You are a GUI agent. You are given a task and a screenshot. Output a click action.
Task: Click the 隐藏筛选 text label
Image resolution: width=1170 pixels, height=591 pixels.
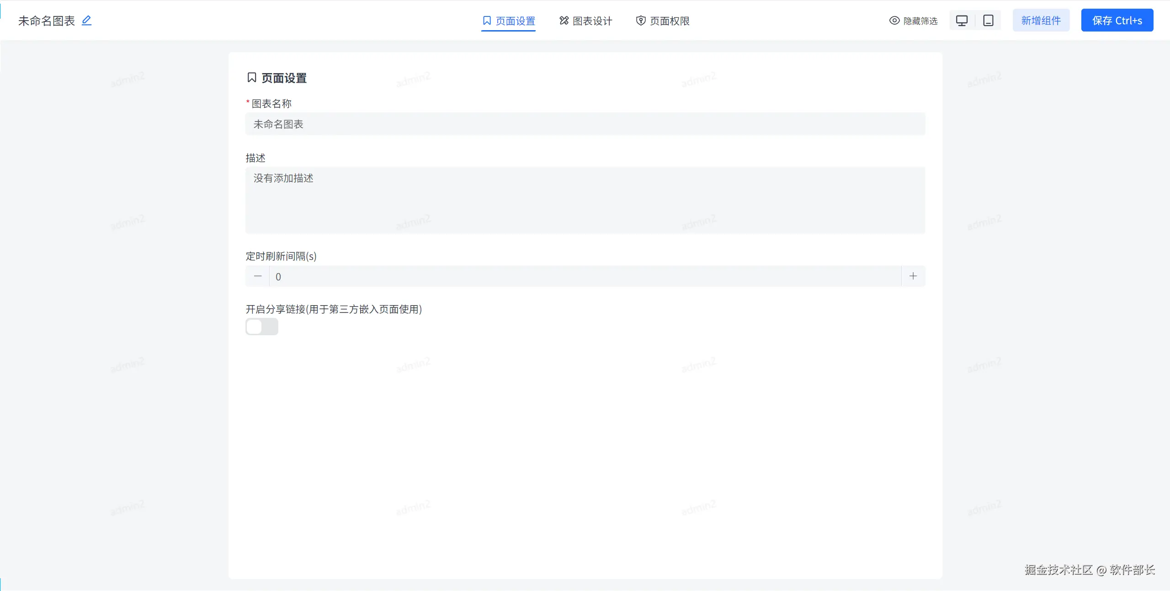(920, 21)
